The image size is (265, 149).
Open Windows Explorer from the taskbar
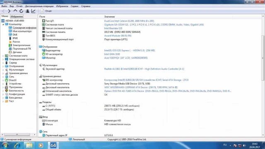point(29,145)
